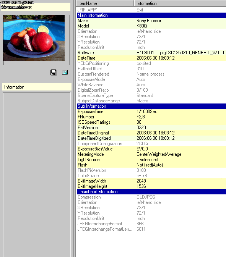Select the Thumbnail Information section header
Viewport: 226px width, 257px height.
[151, 192]
